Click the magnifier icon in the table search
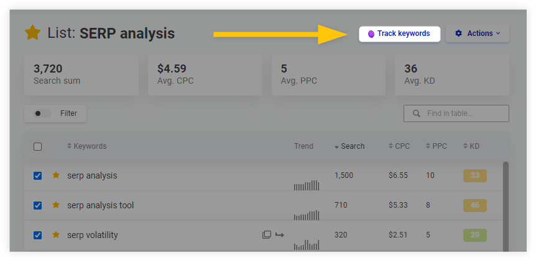 [416, 113]
